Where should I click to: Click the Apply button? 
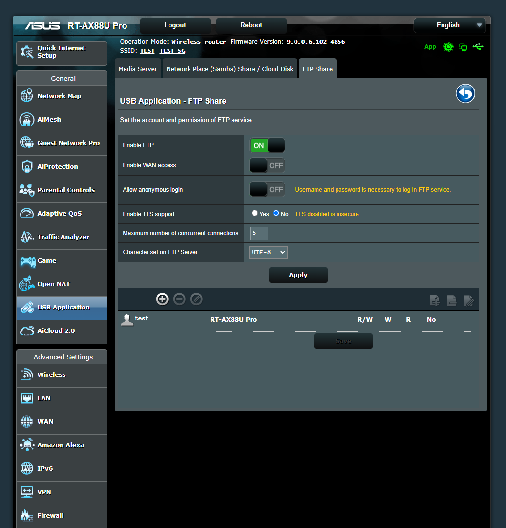click(298, 275)
